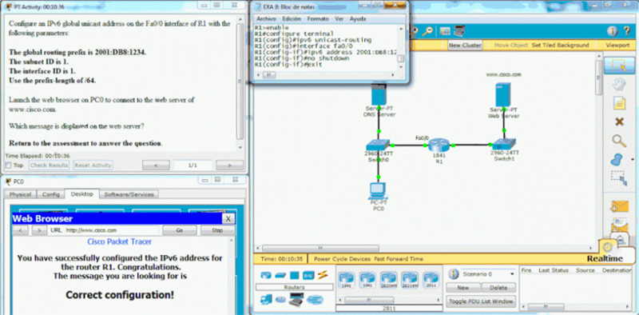Screen dimensions: 639x315
Task: Click the Reset Activity button
Action: 93,165
